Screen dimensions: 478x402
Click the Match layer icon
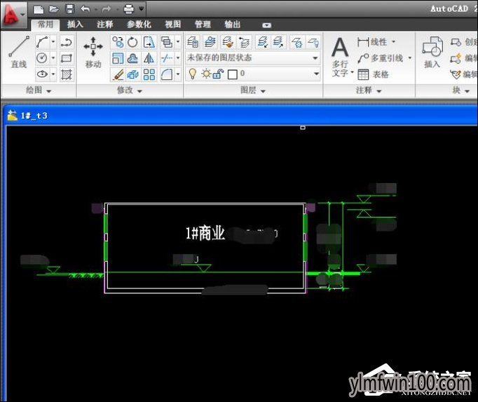pyautogui.click(x=227, y=42)
